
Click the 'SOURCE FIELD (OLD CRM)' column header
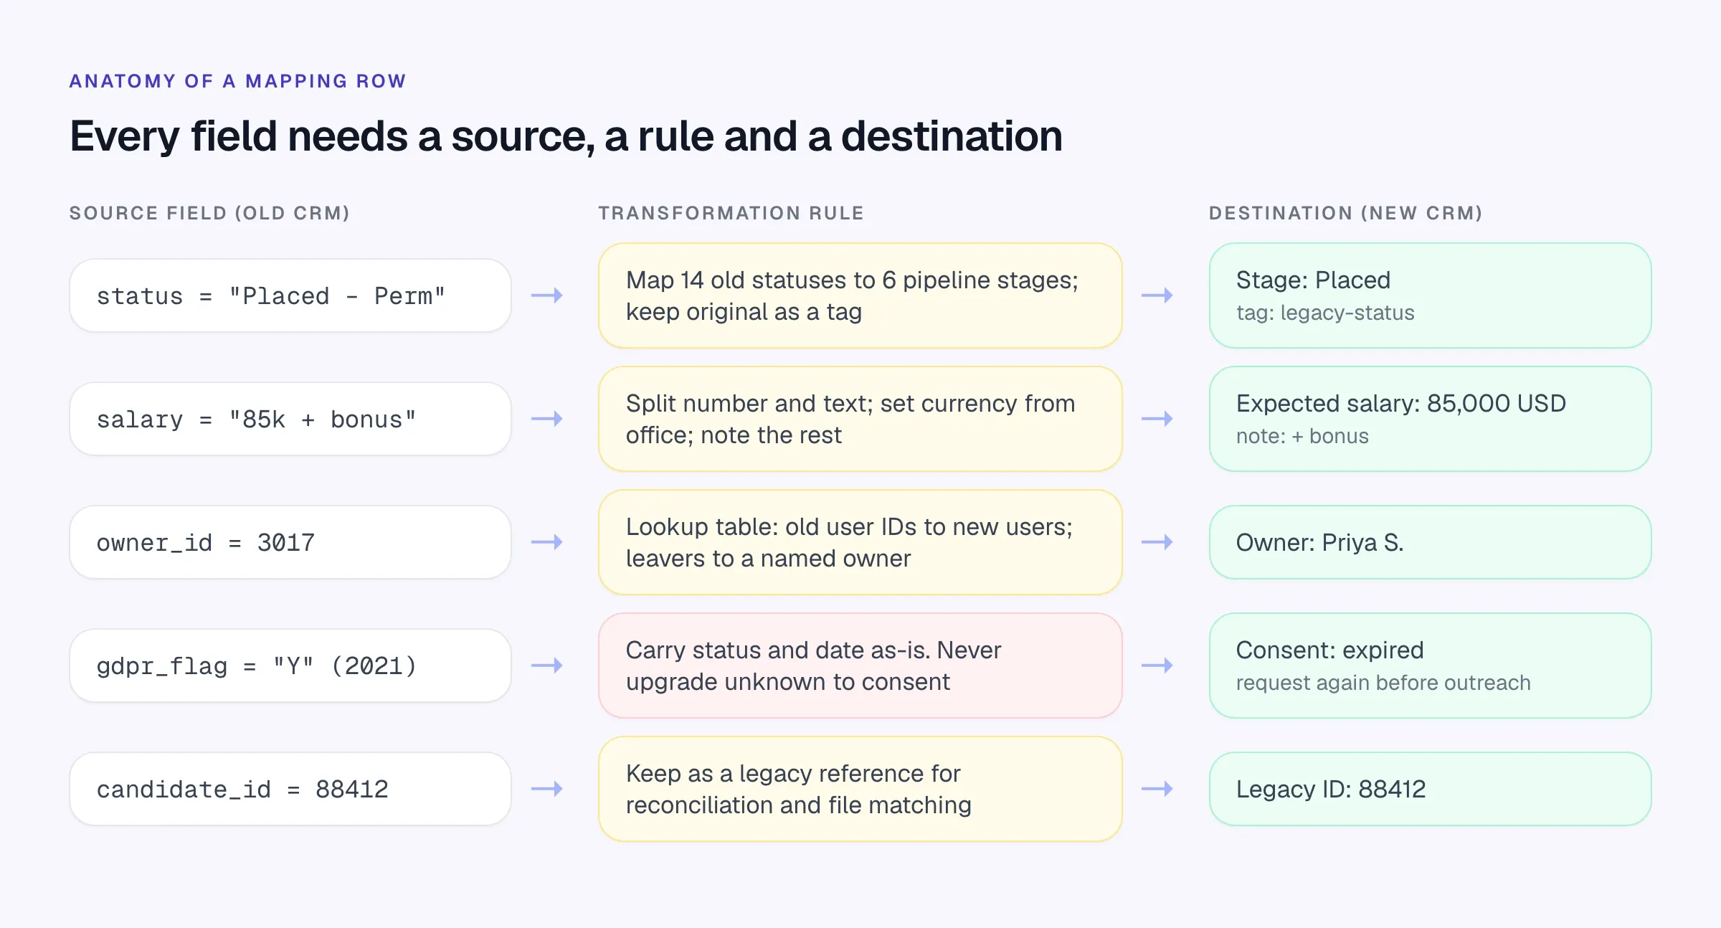209,213
